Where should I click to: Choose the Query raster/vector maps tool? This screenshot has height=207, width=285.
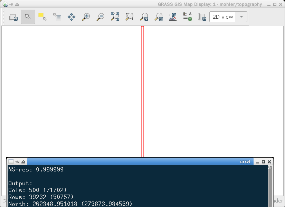57,17
